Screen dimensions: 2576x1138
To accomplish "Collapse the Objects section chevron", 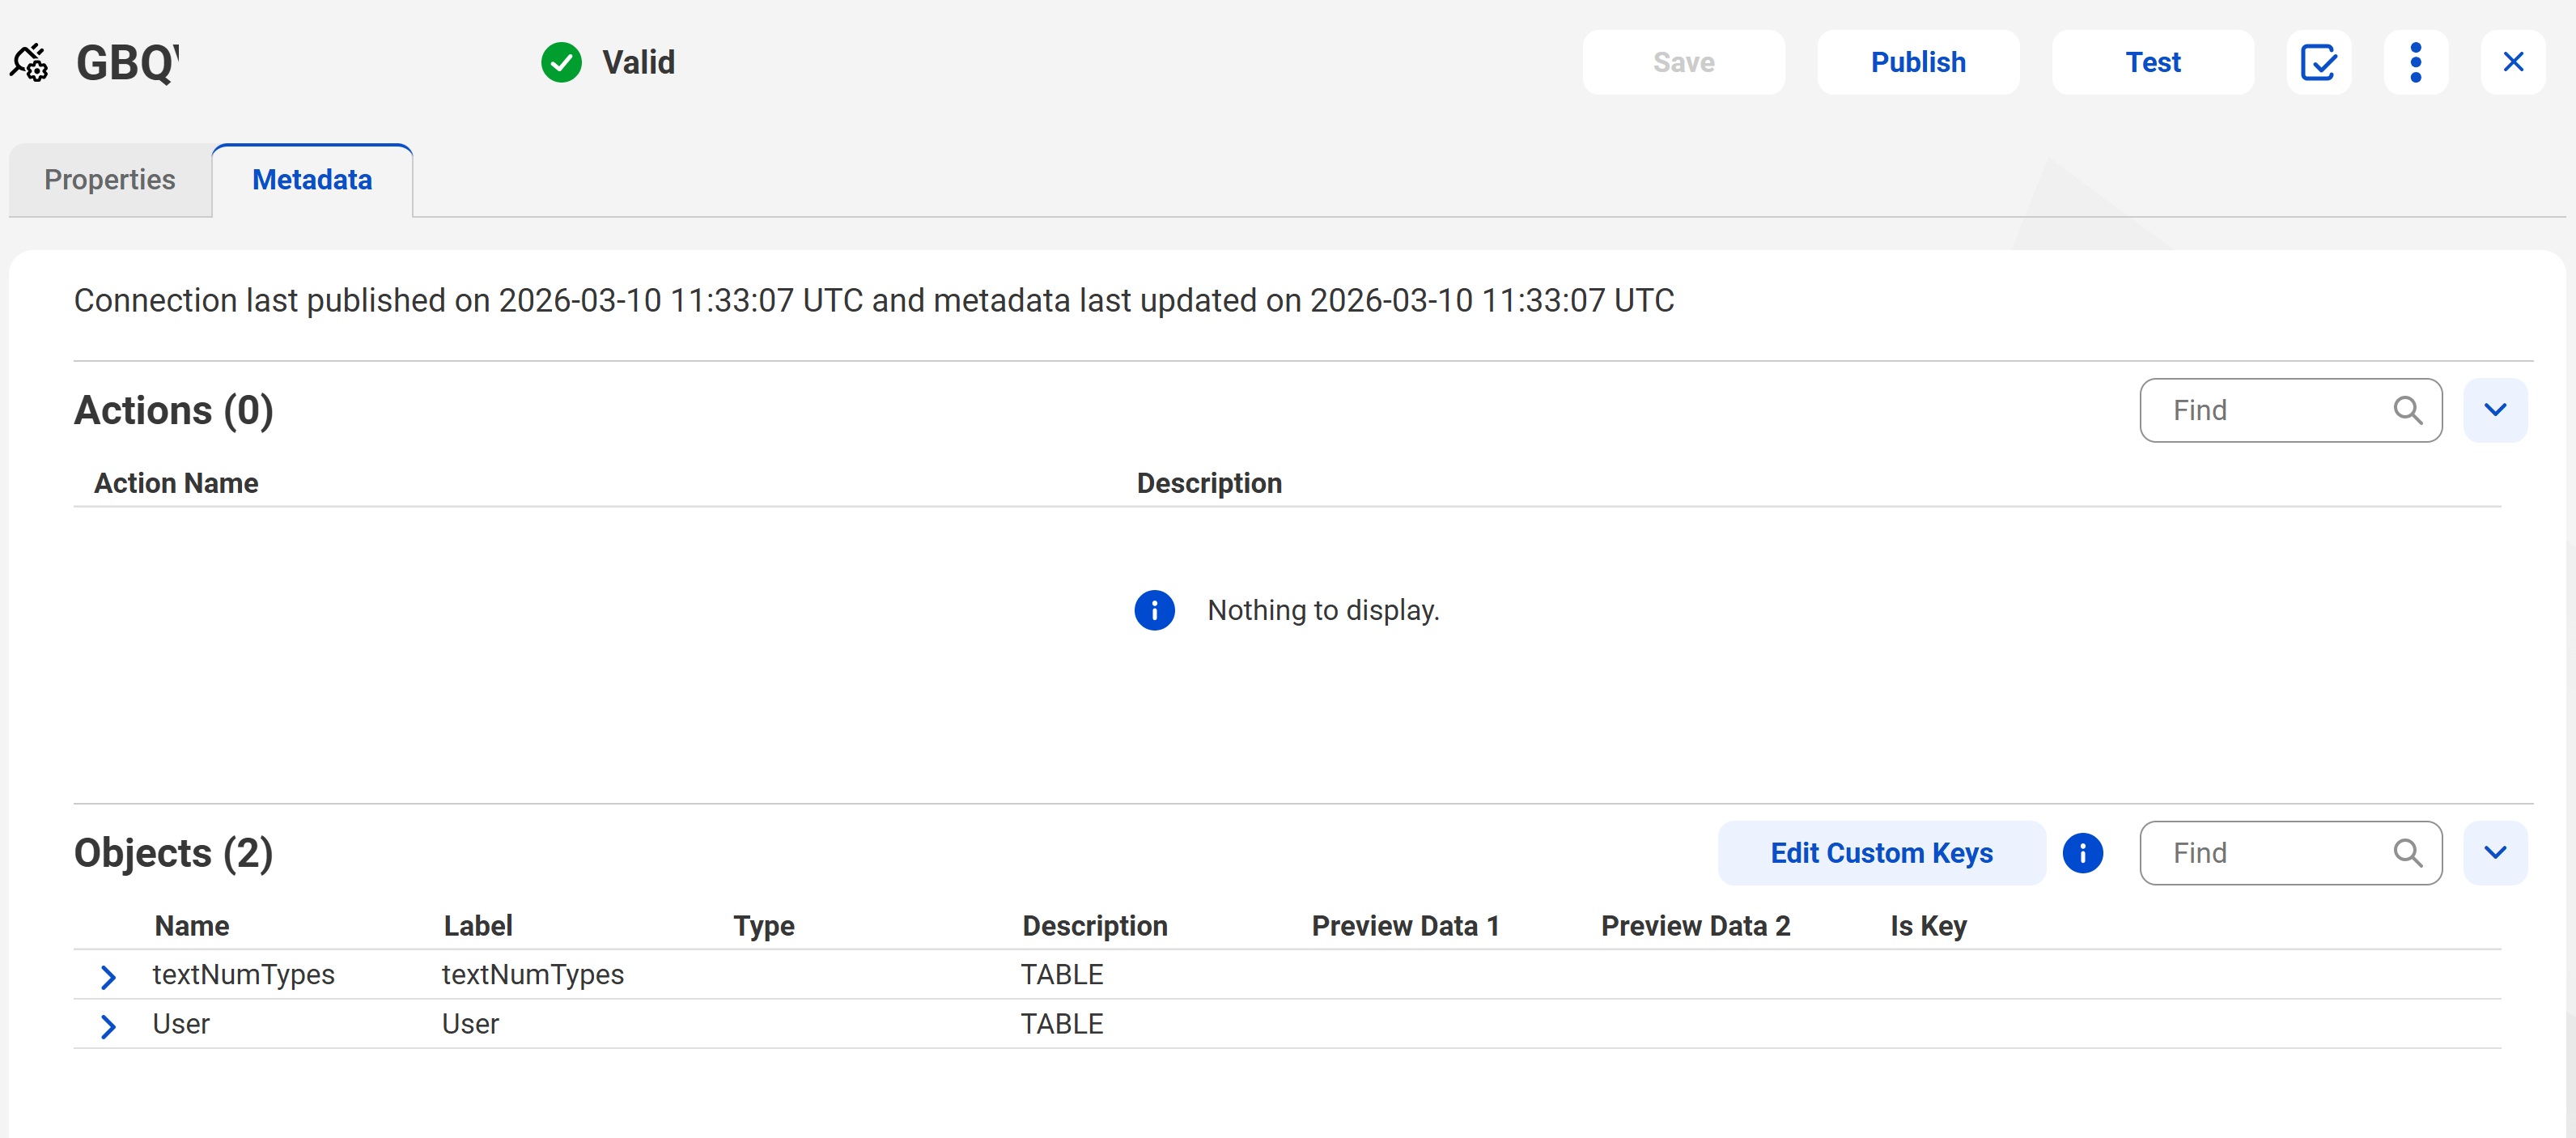I will [2495, 853].
